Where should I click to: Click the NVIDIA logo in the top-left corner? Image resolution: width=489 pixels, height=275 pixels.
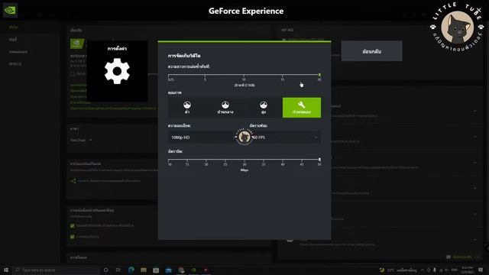(10, 10)
